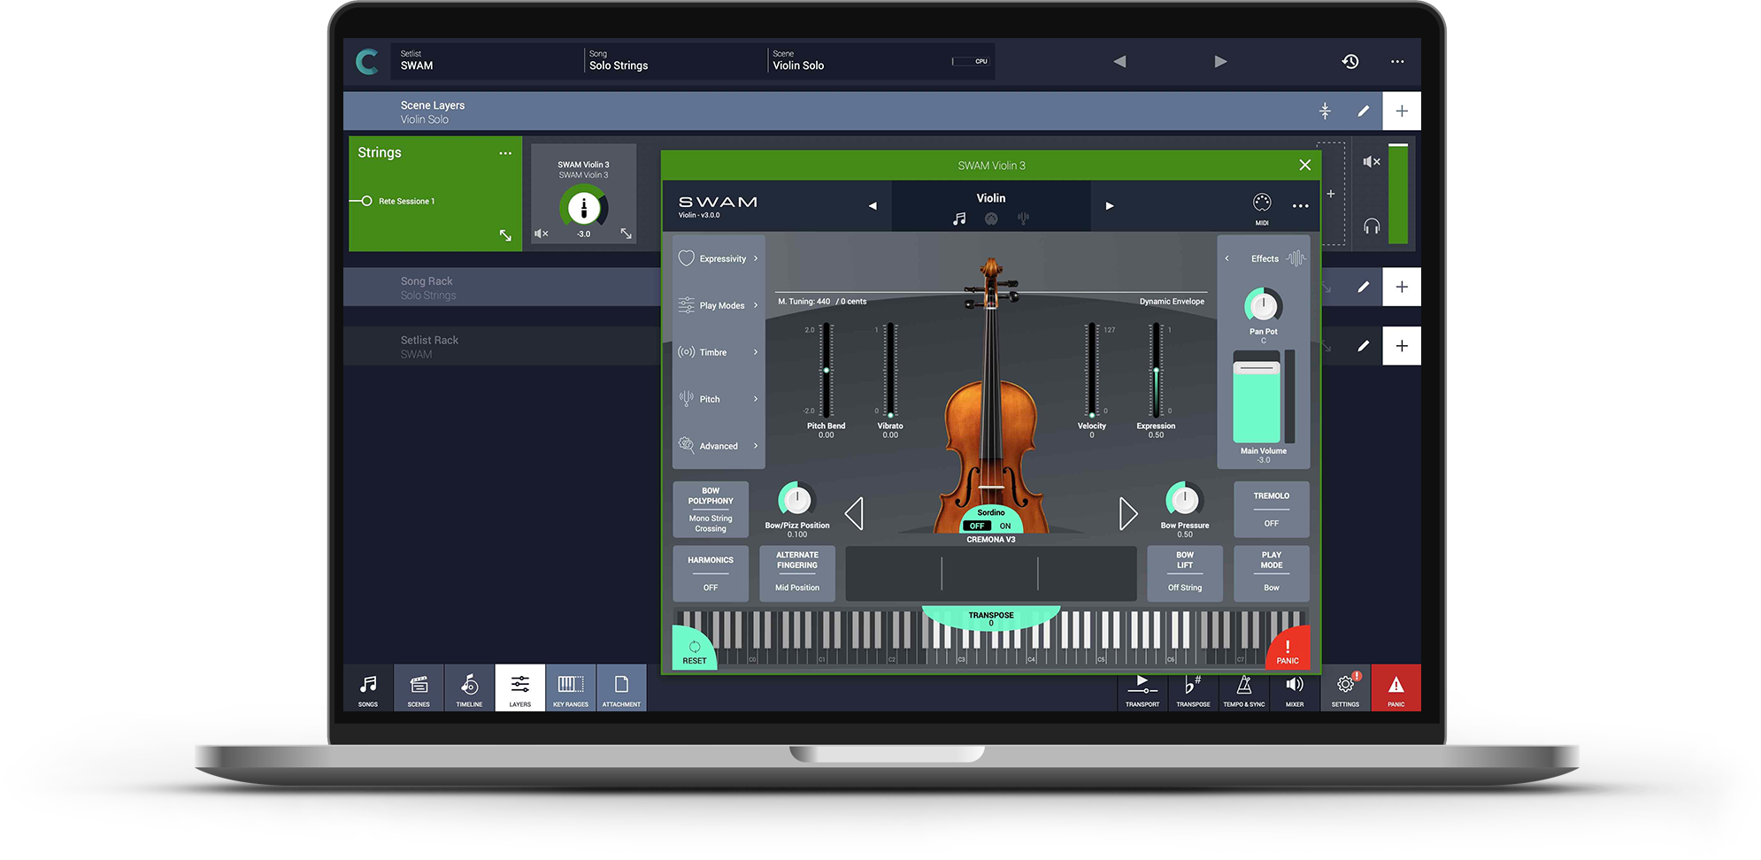Click the Transpose control above keyboard
This screenshot has height=860, width=1761.
991,618
